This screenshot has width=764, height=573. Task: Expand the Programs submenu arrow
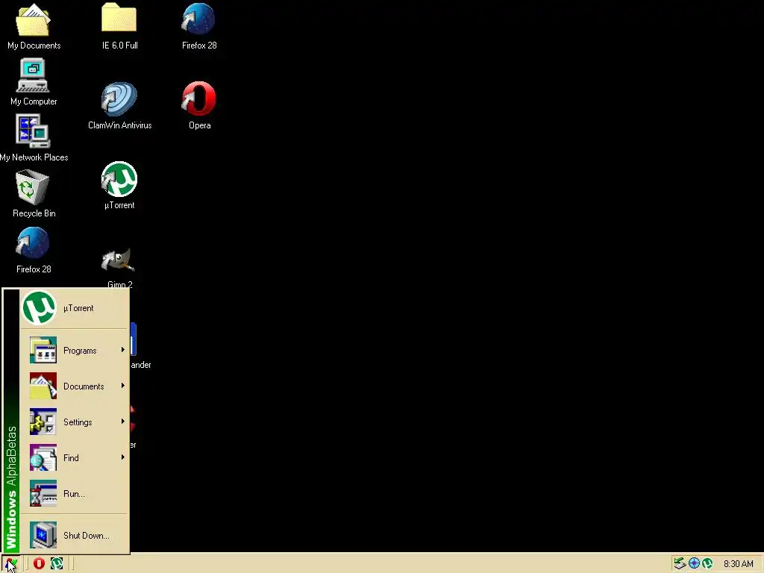(123, 350)
